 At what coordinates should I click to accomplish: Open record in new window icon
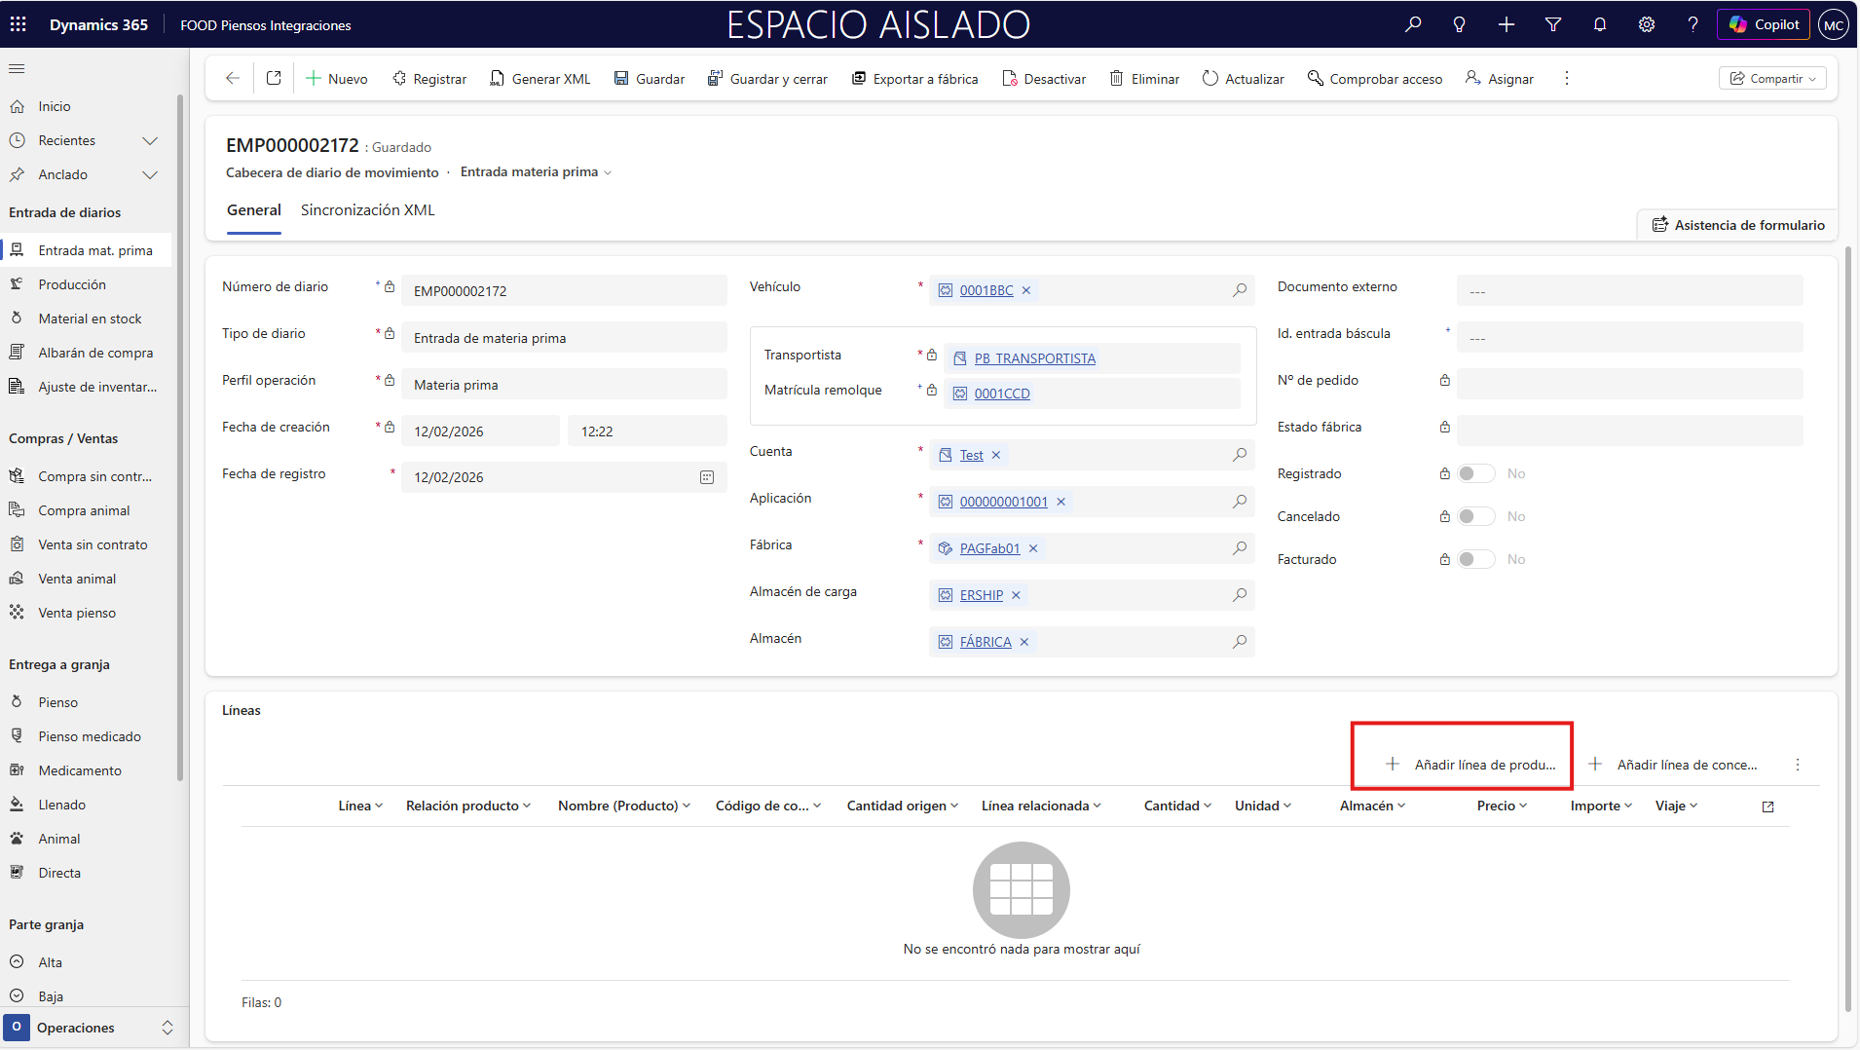(x=274, y=78)
